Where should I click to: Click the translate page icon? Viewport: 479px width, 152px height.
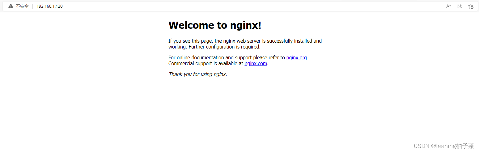click(x=460, y=6)
